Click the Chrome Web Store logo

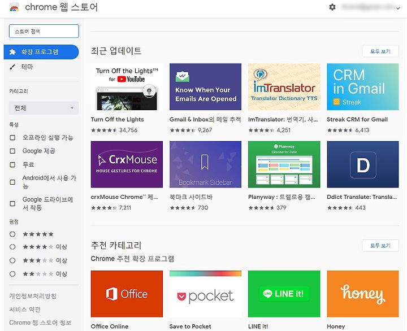(x=14, y=7)
